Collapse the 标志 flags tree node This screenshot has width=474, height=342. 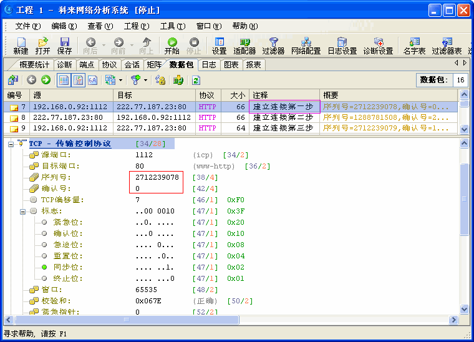[22, 212]
